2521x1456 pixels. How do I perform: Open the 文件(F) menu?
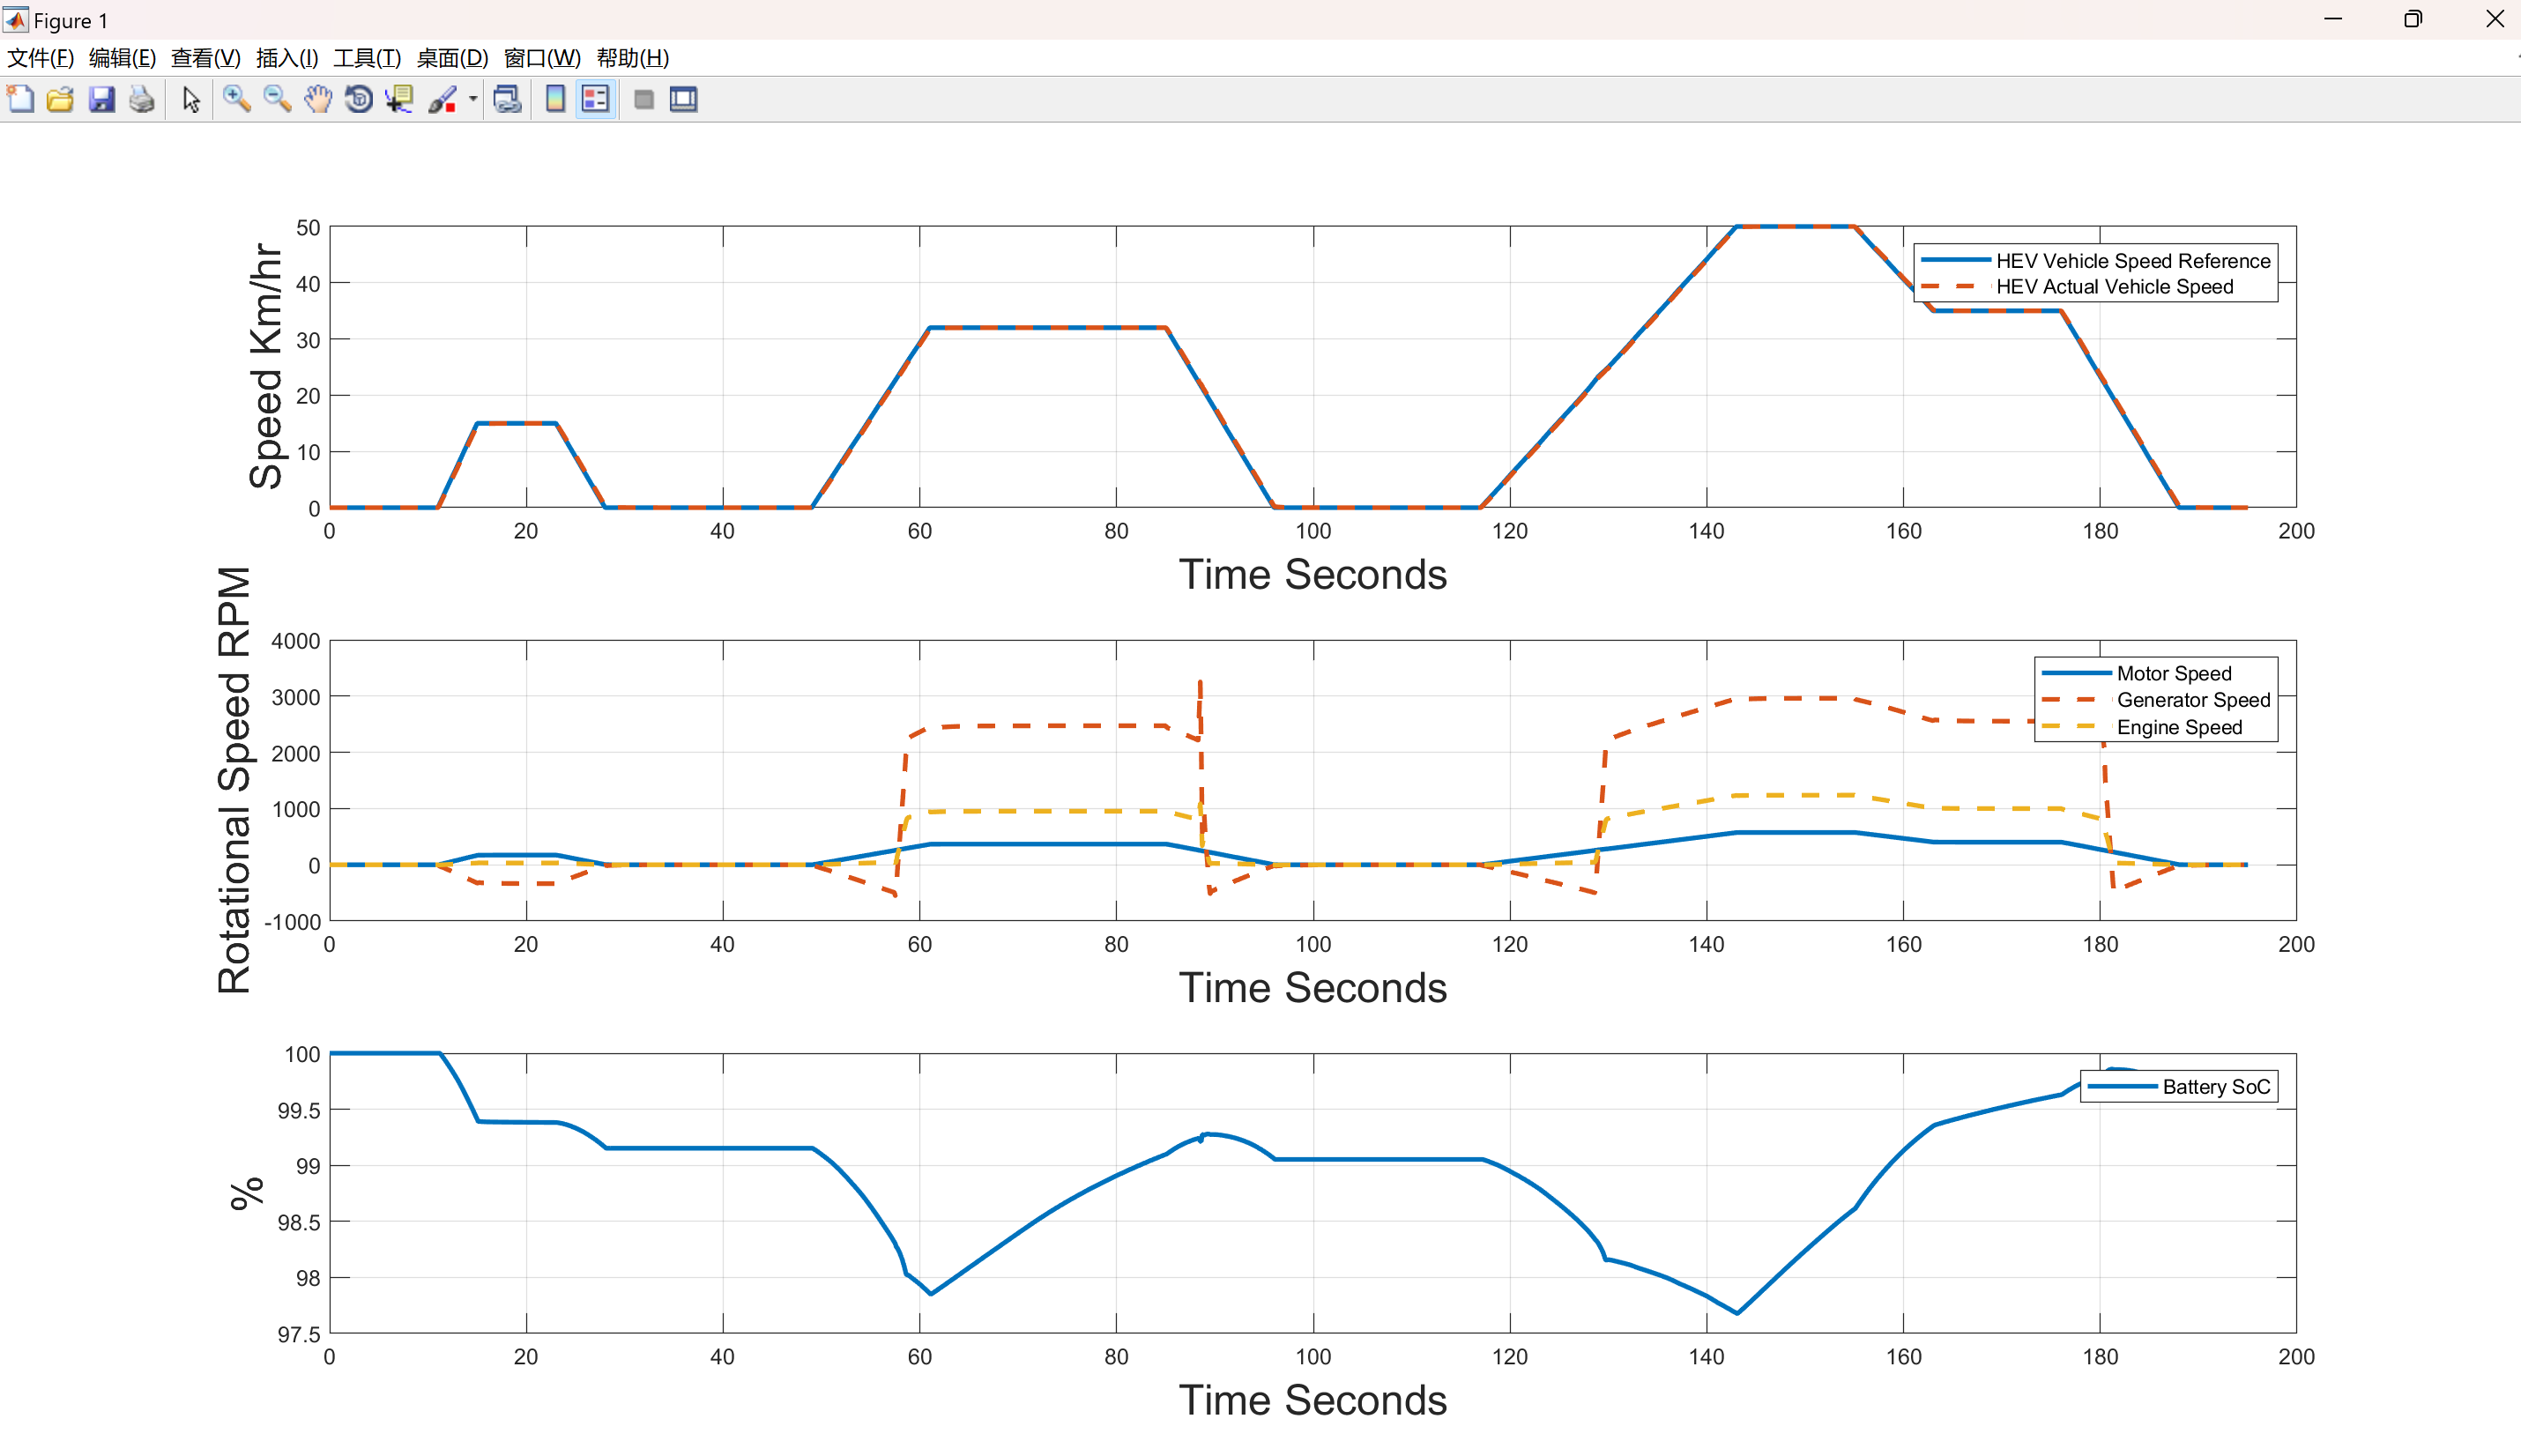point(40,58)
